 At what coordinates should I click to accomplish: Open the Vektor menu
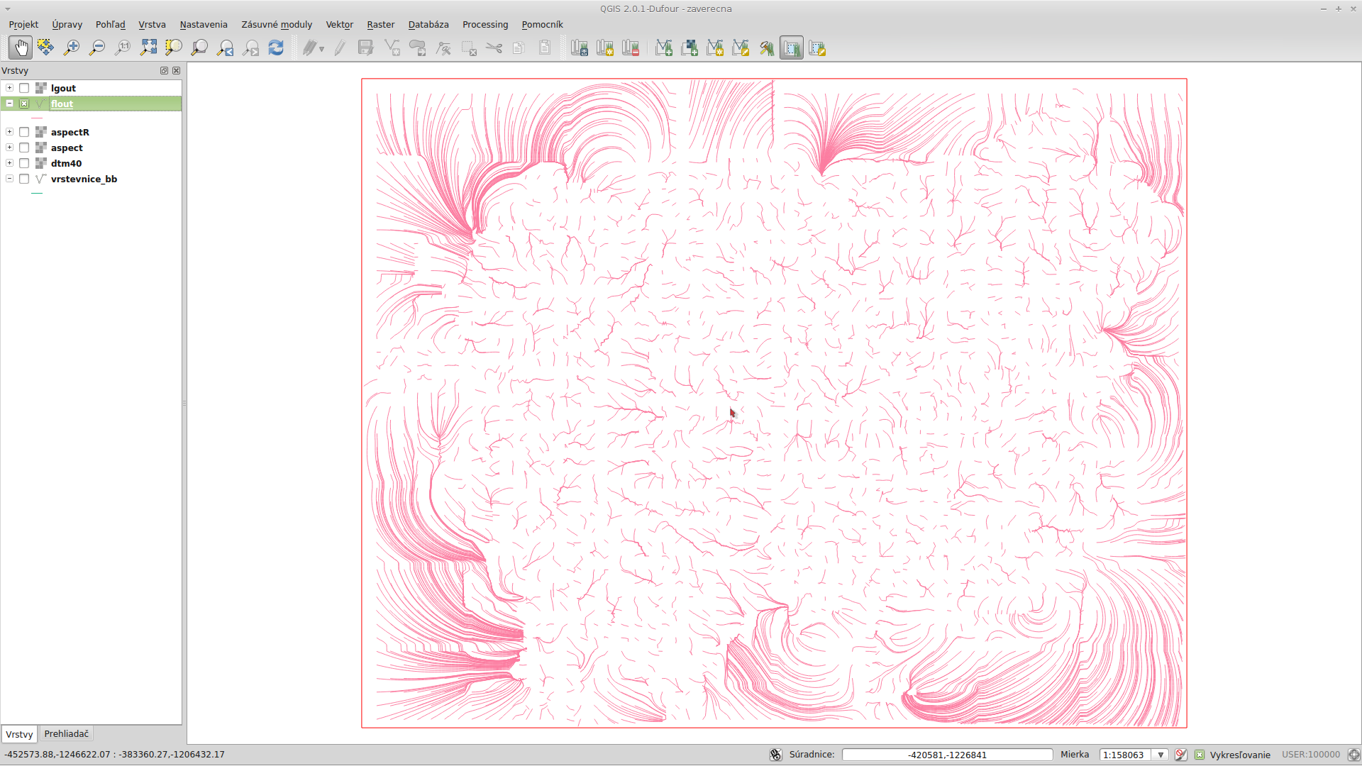point(339,24)
